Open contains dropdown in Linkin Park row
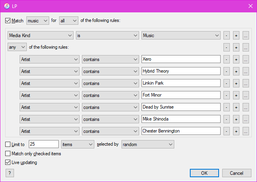Screen dimensions: 257x182 [x=110, y=83]
